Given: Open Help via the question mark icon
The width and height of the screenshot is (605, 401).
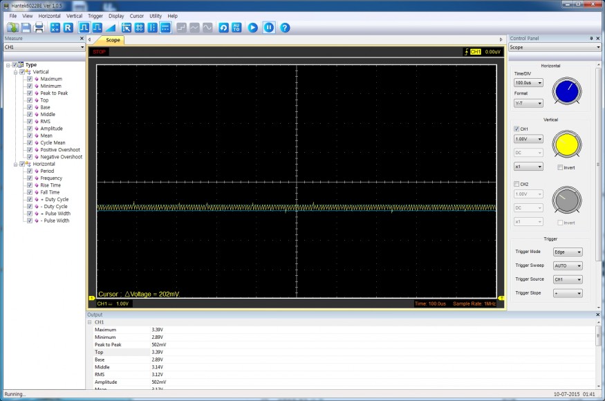Looking at the screenshot, I should pyautogui.click(x=284, y=28).
